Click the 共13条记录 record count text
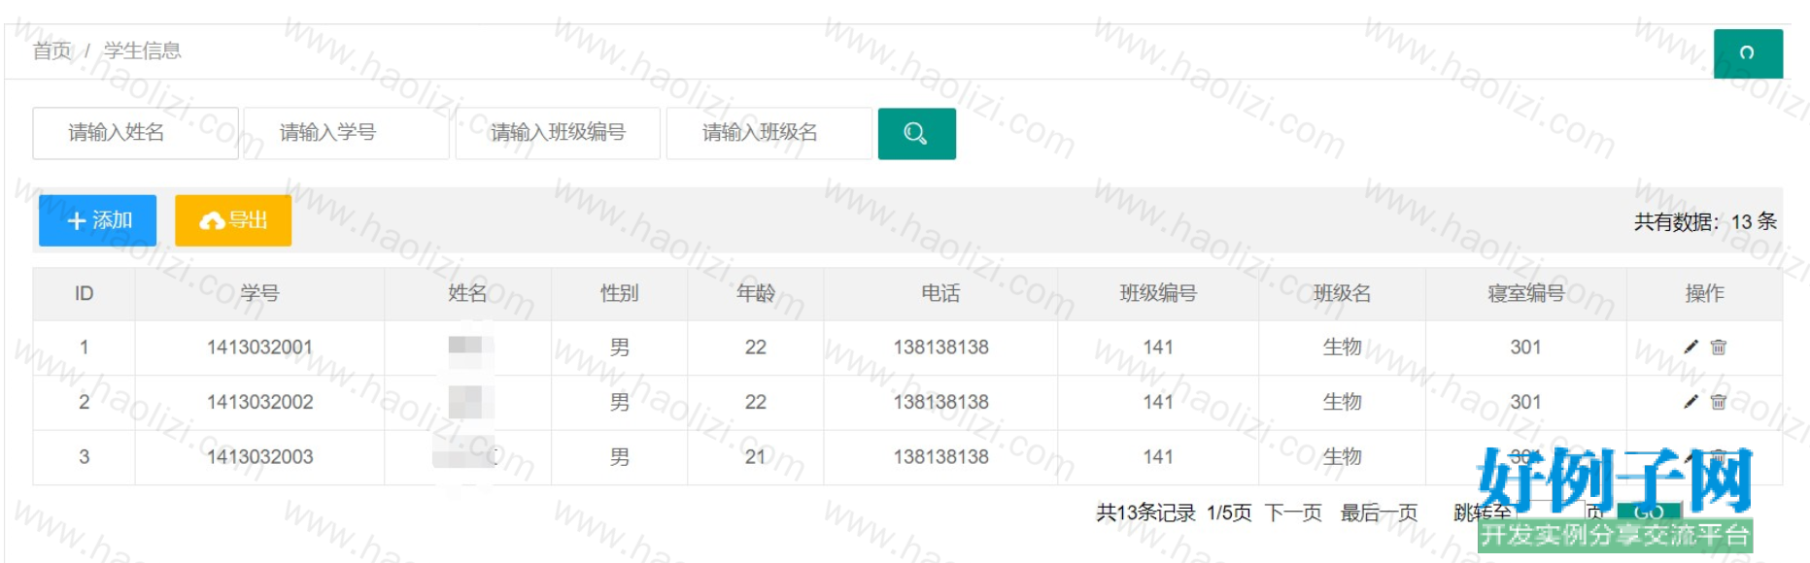 1145,513
